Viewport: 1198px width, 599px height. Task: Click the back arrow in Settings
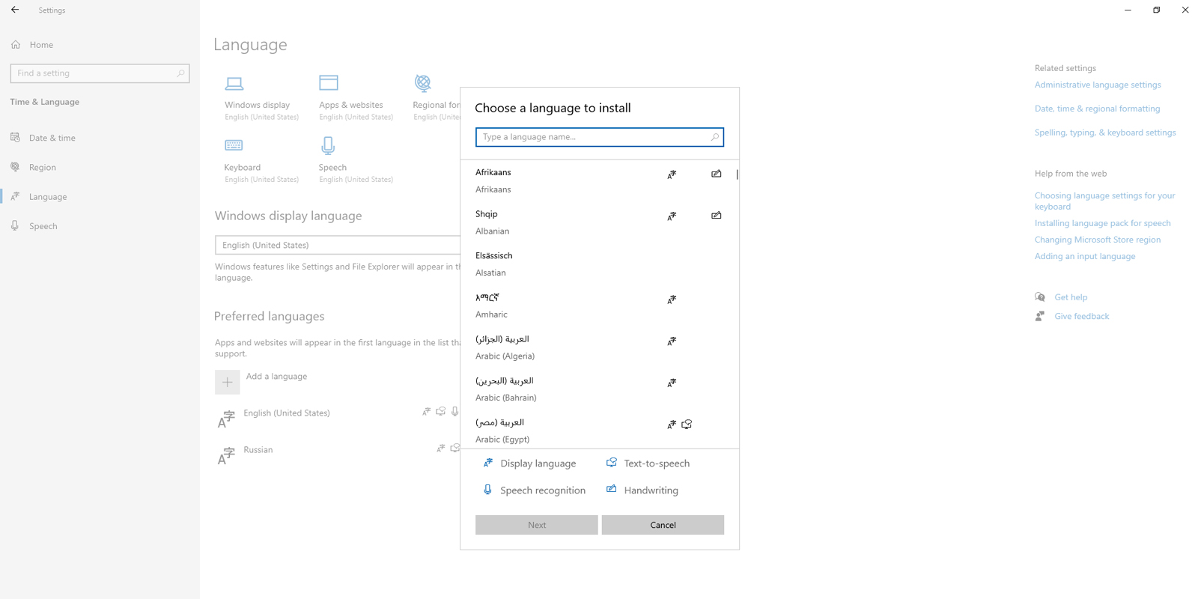point(15,10)
